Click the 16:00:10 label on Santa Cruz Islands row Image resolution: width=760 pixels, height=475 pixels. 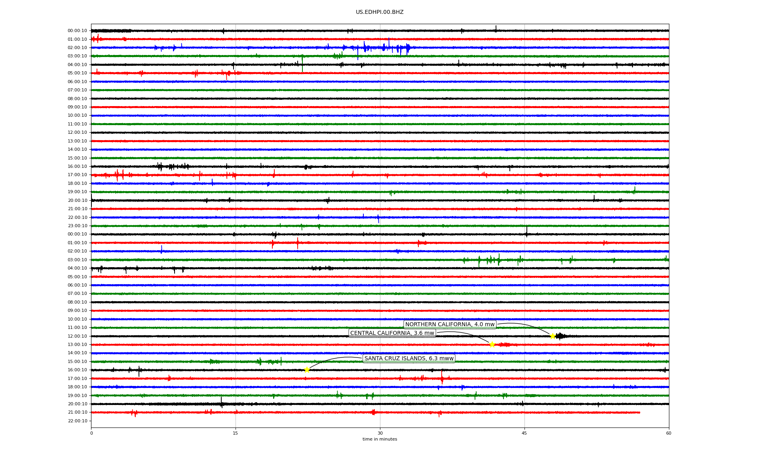click(x=78, y=370)
